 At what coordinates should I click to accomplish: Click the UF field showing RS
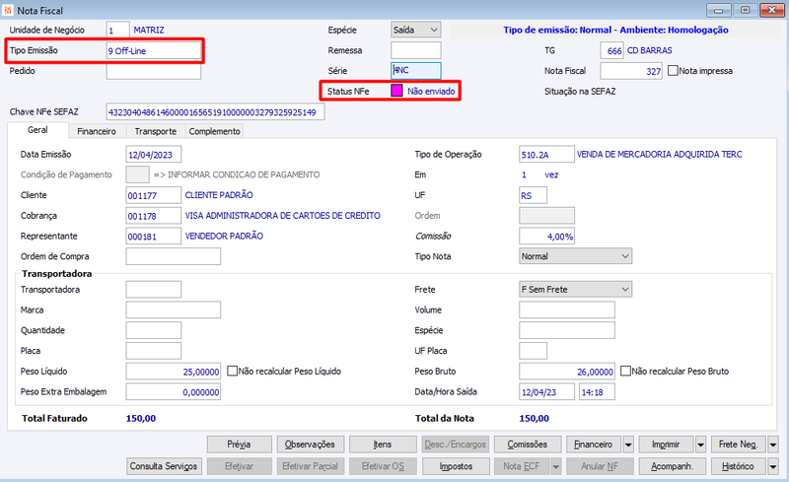(533, 195)
